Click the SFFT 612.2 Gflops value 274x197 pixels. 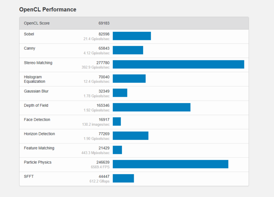(100, 181)
